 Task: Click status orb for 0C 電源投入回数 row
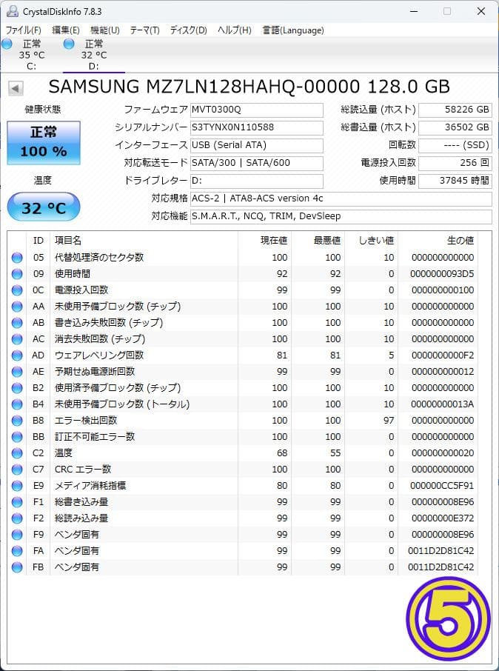(17, 290)
